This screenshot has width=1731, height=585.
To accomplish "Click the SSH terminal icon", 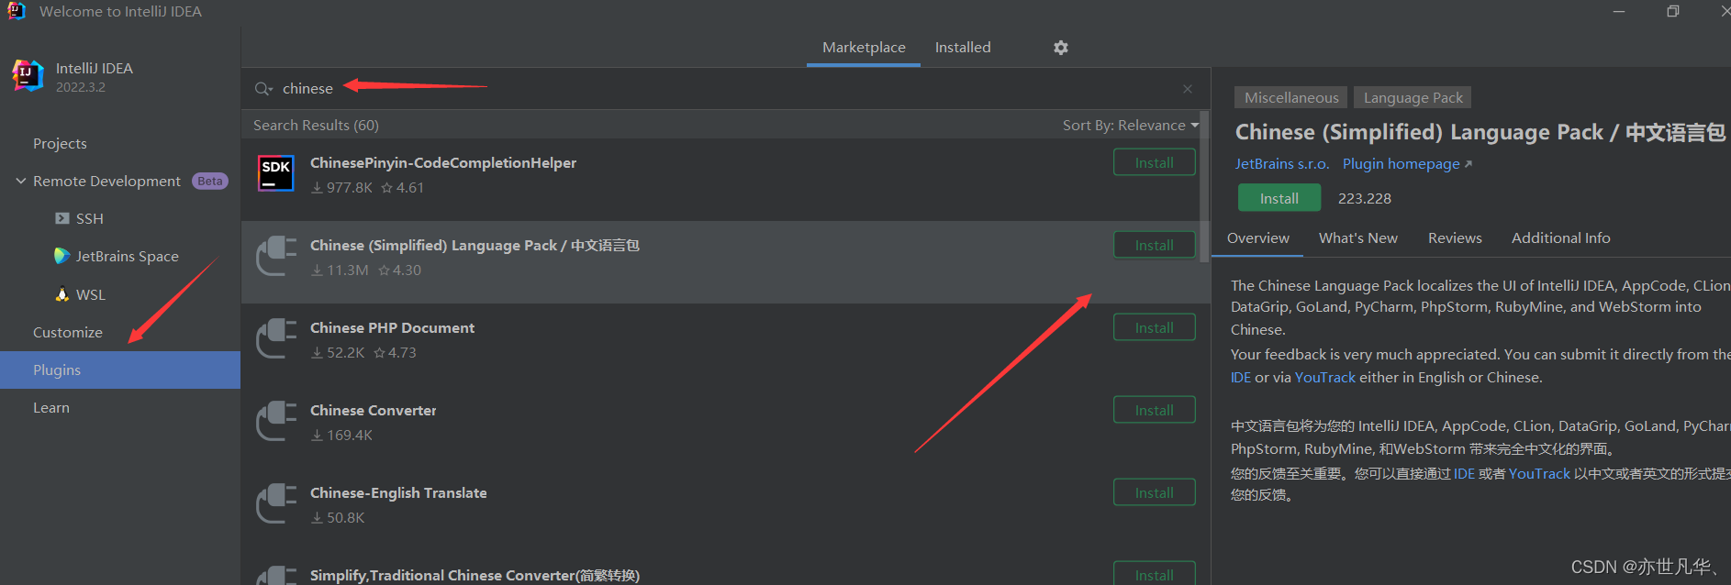I will (61, 218).
